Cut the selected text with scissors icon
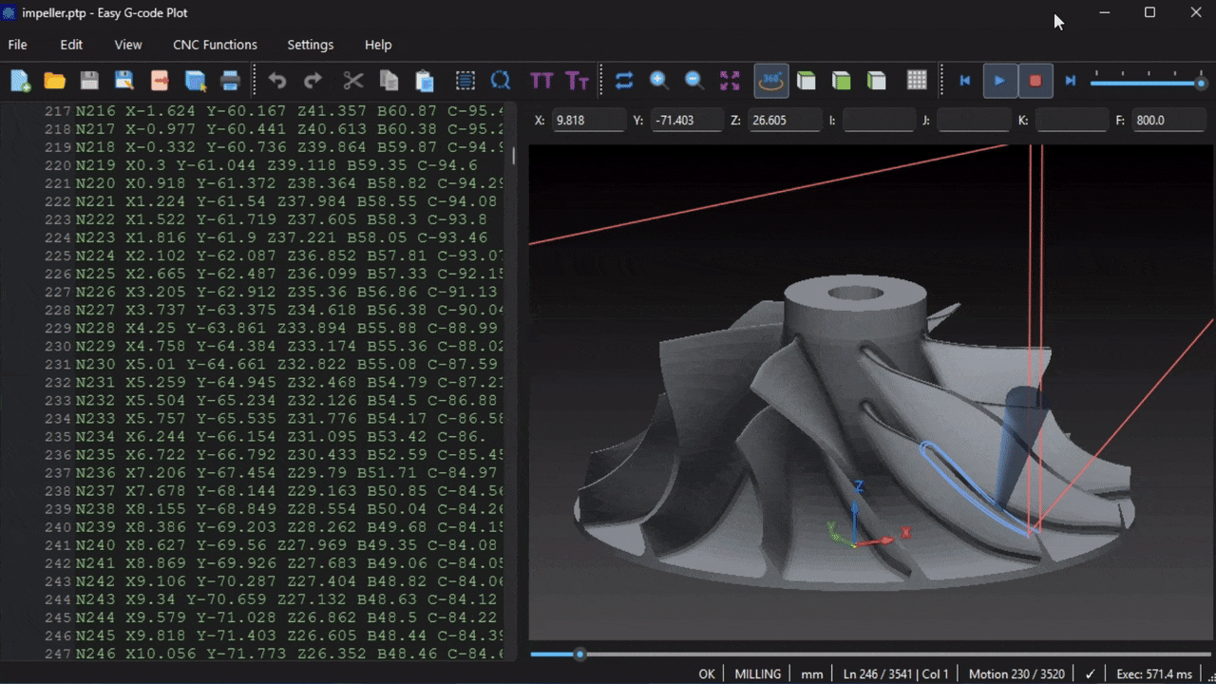Screen dimensions: 1216x684 353,81
